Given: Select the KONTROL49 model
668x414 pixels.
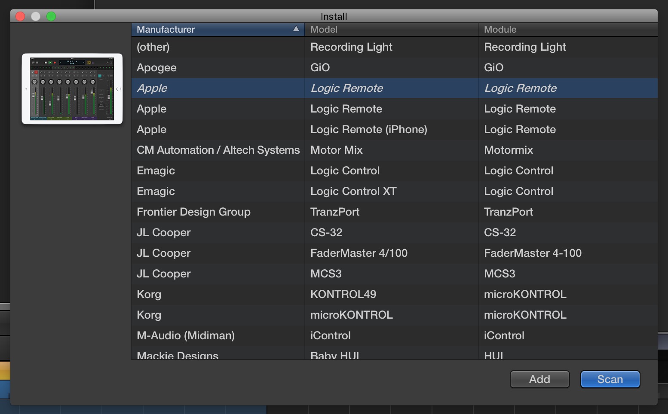Looking at the screenshot, I should [x=343, y=294].
